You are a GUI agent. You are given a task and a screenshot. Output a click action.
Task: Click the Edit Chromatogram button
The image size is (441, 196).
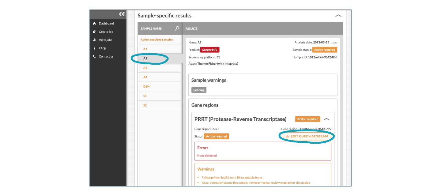[x=307, y=136]
